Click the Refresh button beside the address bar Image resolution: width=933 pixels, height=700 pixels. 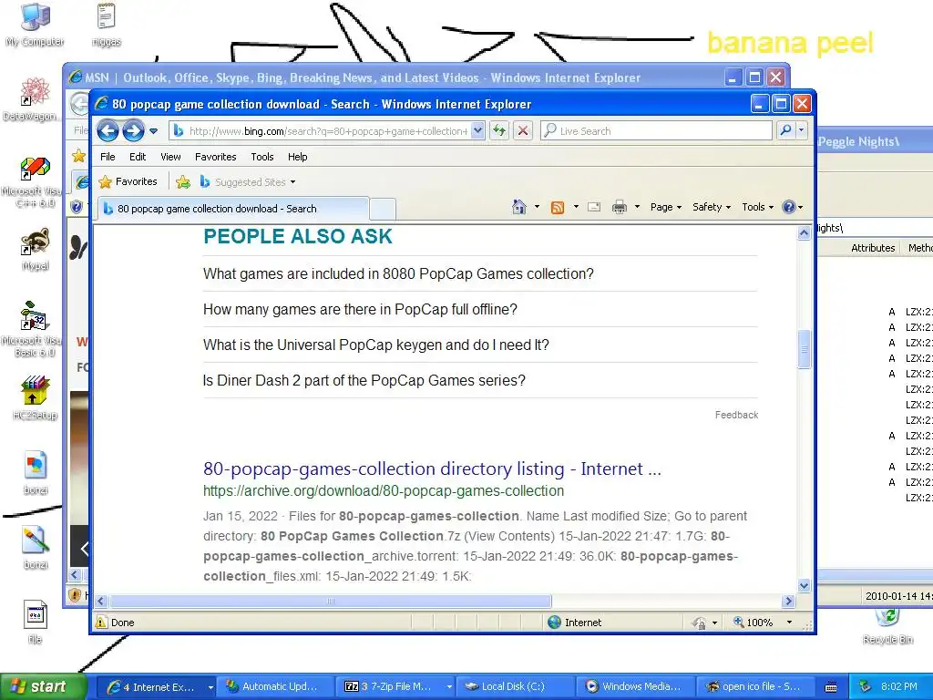499,130
